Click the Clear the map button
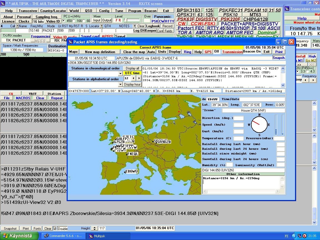 tap(134, 52)
